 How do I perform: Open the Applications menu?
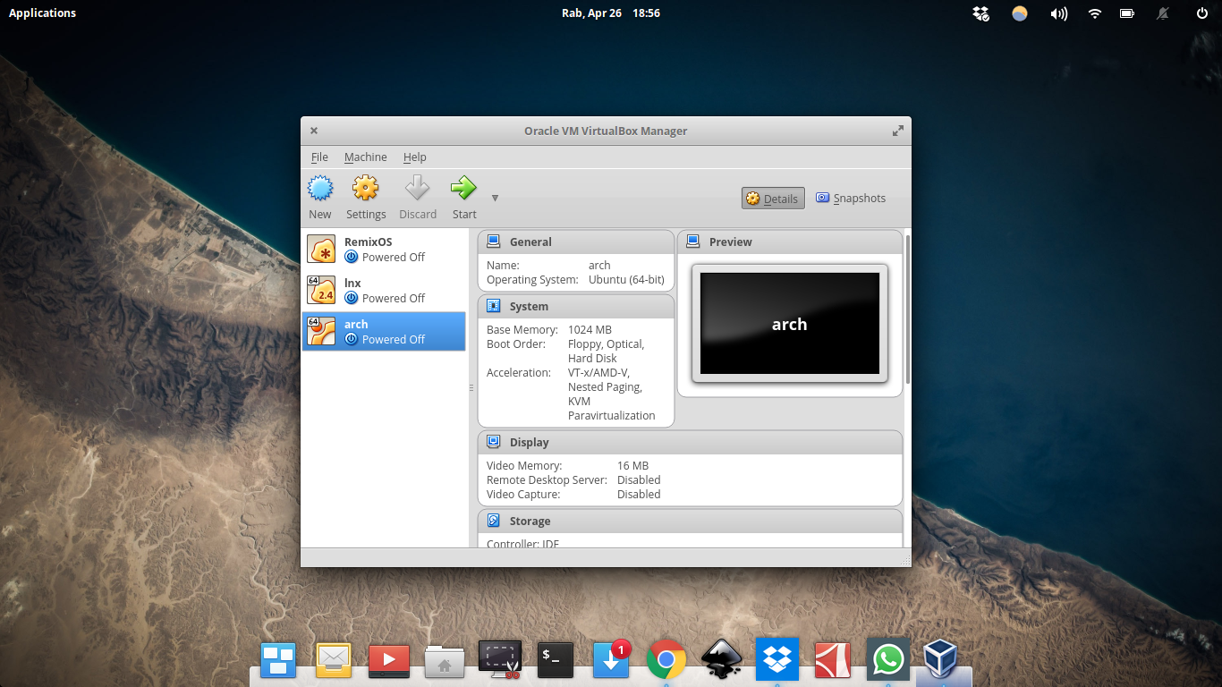pos(41,13)
